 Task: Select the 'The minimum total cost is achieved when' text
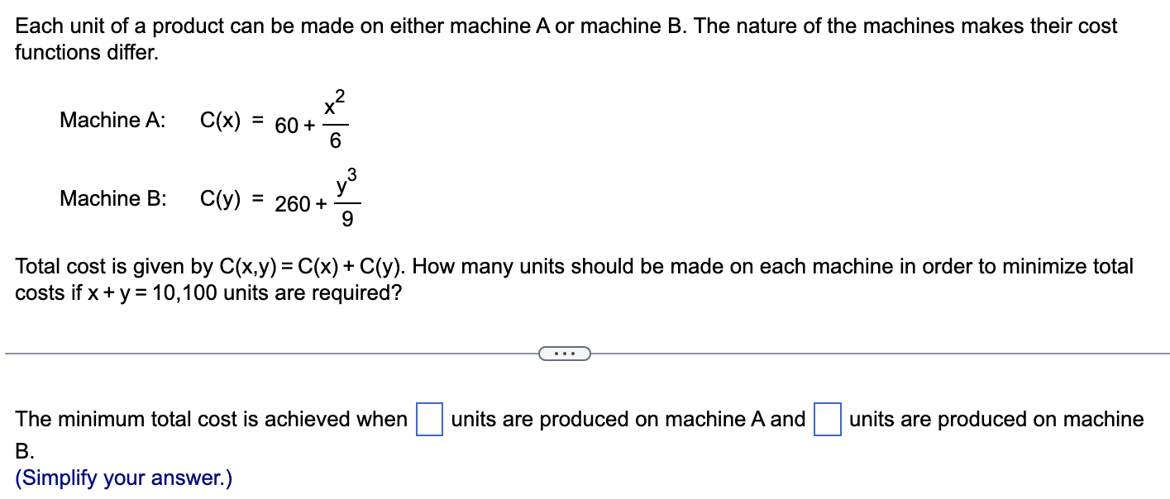209,420
